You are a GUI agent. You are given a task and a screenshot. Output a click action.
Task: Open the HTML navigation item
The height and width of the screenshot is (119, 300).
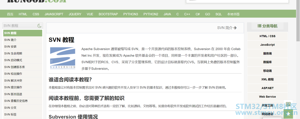coord(23,14)
